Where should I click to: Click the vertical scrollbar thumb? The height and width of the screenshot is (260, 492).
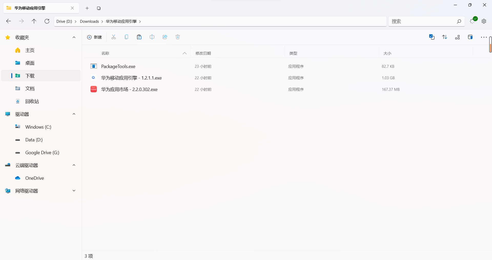click(490, 44)
